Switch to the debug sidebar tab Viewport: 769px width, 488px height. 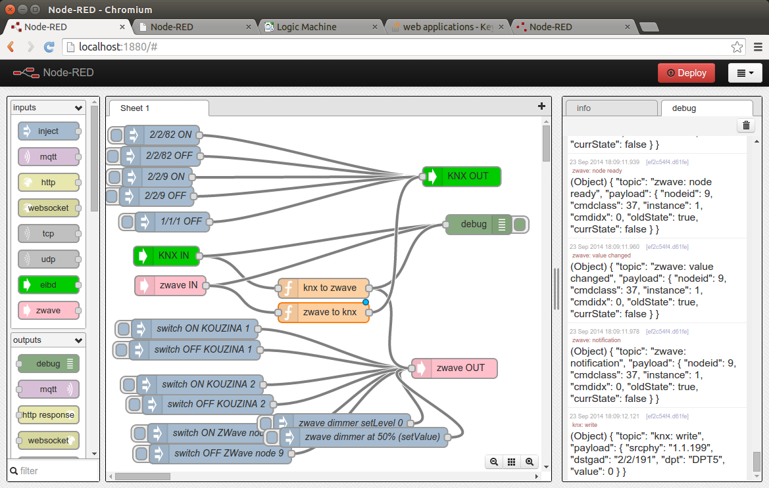tap(707, 108)
